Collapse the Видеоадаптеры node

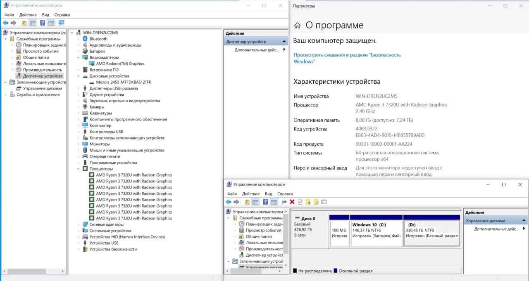tap(79, 57)
